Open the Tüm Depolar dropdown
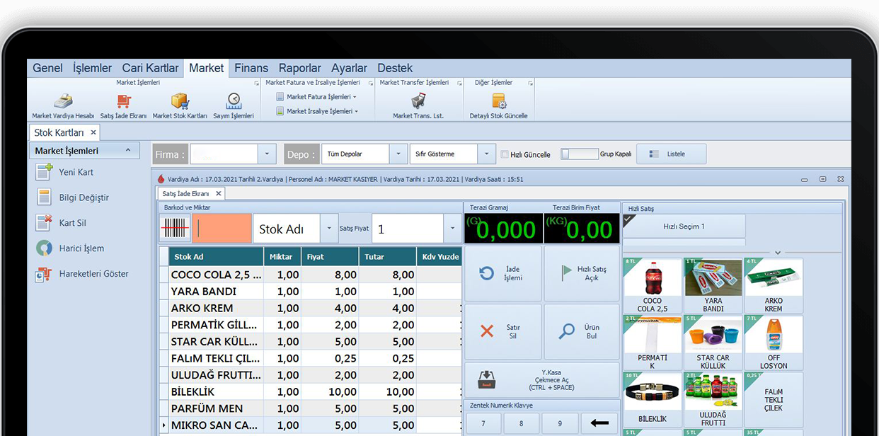The width and height of the screenshot is (879, 436). [x=397, y=154]
